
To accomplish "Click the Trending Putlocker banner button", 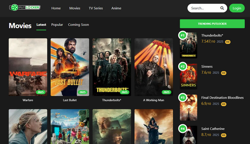I will coord(212,24).
